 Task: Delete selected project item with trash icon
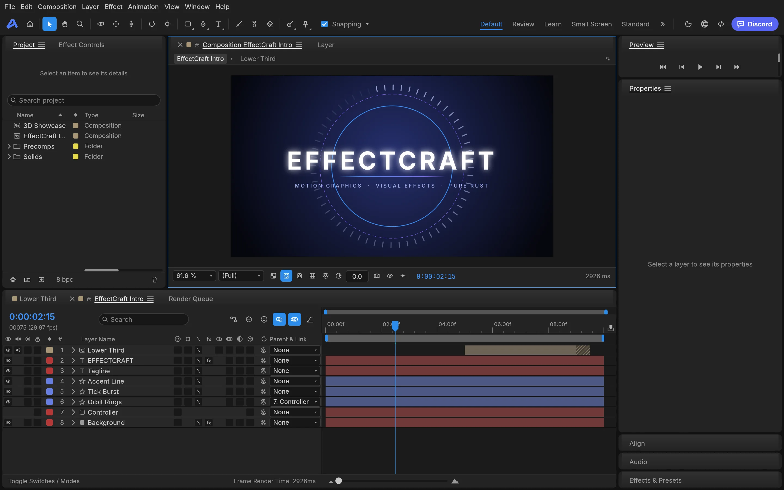155,279
